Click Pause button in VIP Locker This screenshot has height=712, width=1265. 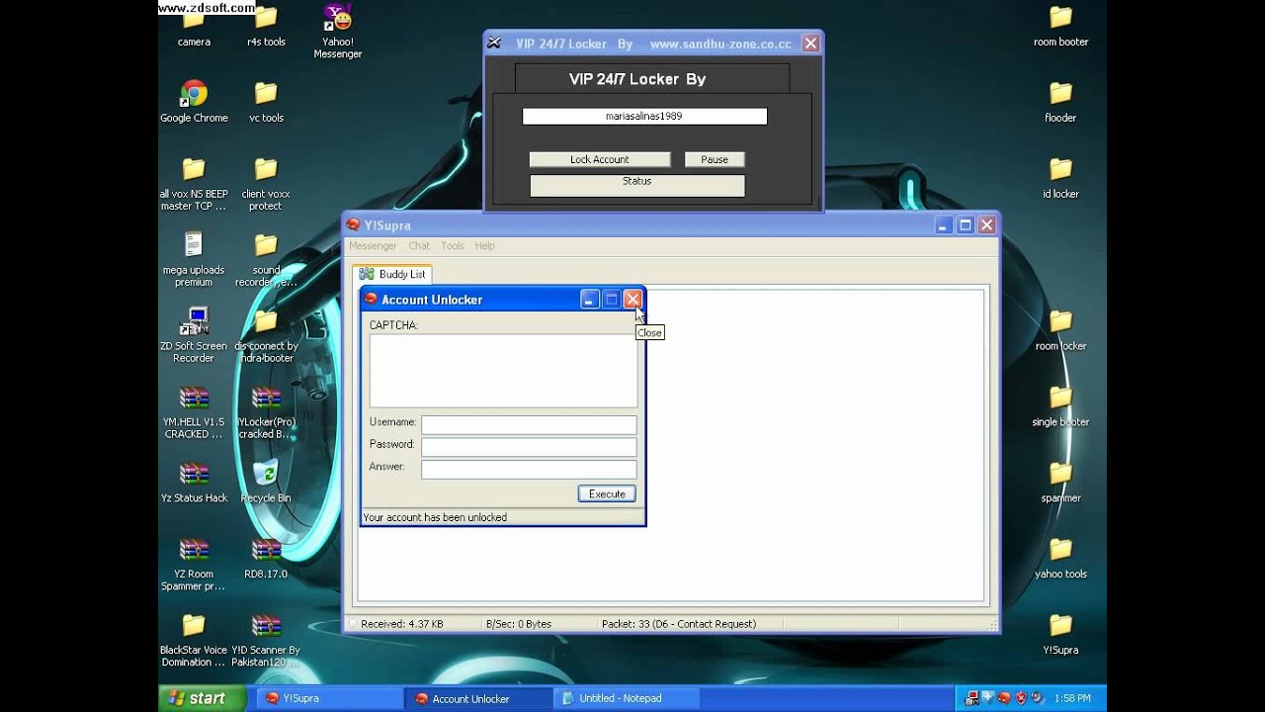[x=715, y=159]
